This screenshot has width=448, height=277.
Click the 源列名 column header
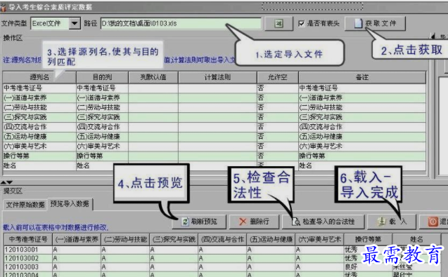click(x=39, y=77)
